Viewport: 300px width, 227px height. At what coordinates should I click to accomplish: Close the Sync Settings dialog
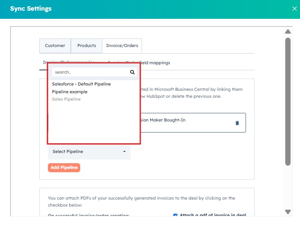(x=294, y=9)
